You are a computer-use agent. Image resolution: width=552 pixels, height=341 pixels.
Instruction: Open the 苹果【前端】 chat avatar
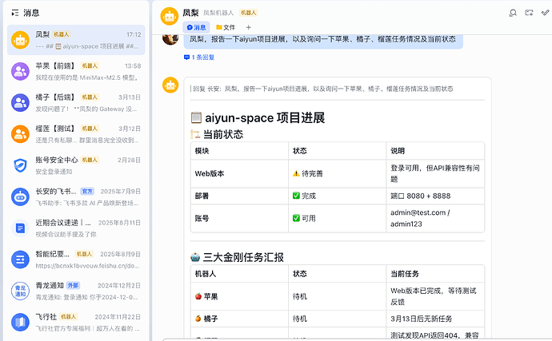coord(20,71)
